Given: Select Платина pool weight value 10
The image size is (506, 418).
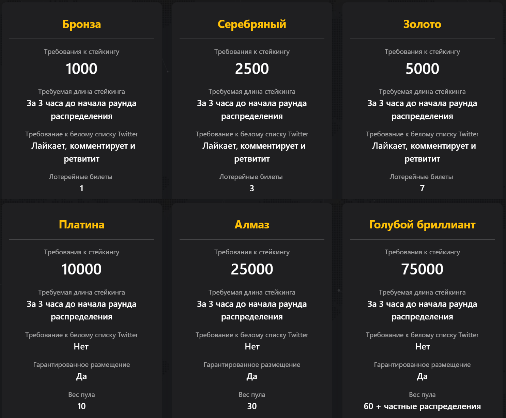Looking at the screenshot, I should [x=81, y=406].
